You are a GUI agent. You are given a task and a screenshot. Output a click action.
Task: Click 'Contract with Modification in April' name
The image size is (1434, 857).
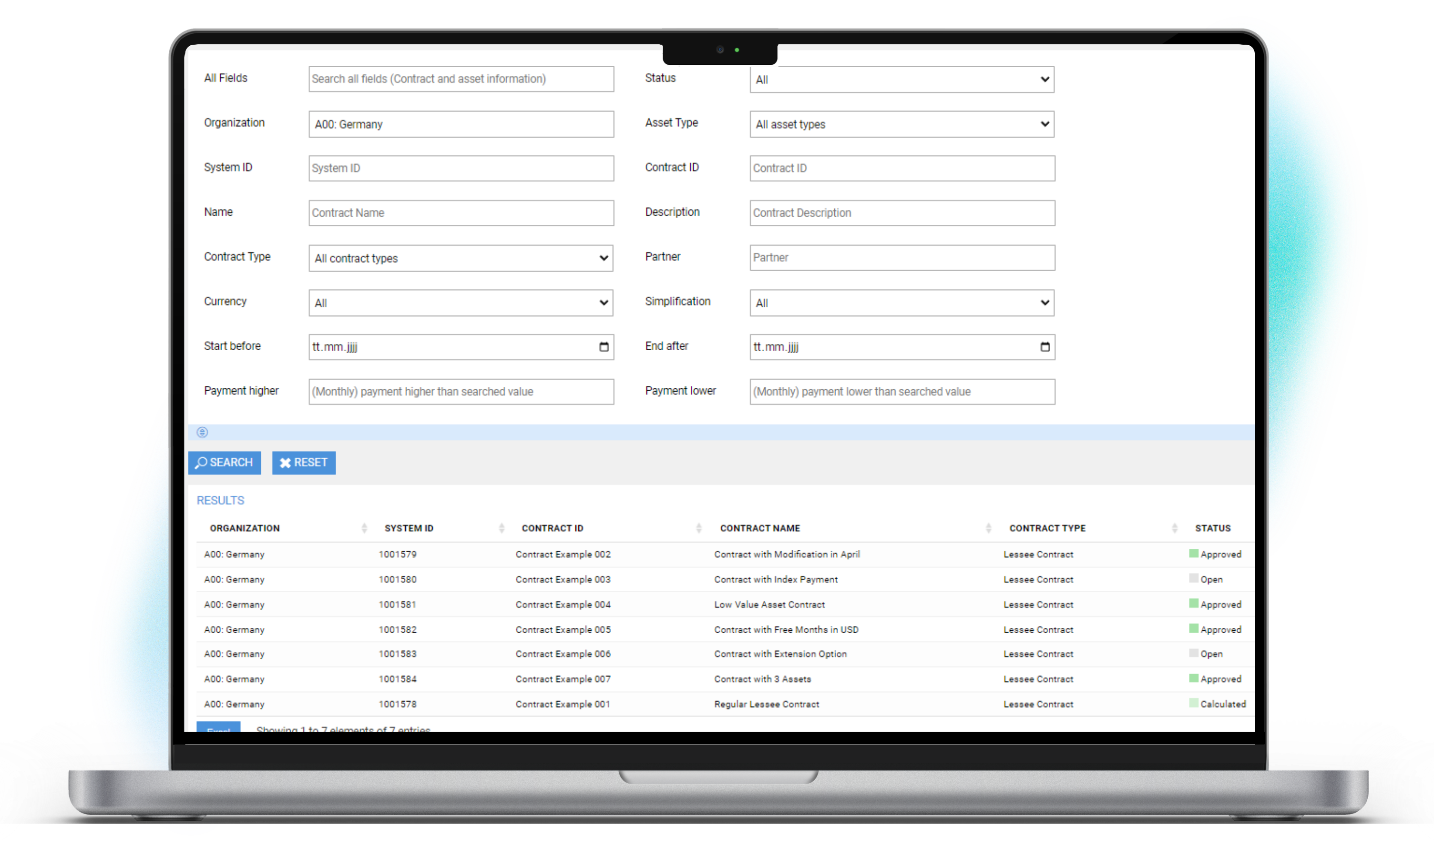(787, 555)
